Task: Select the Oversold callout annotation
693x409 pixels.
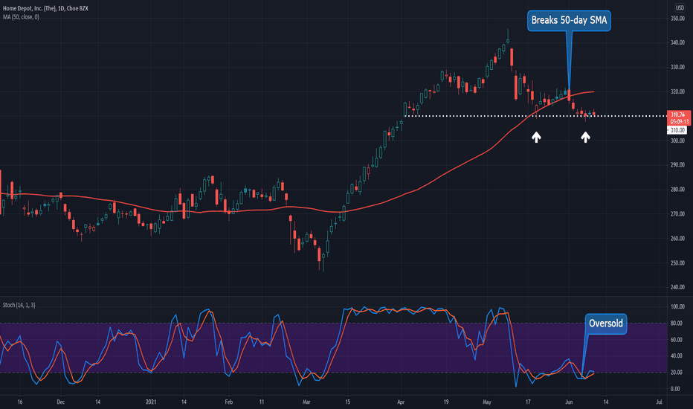Action: [x=605, y=323]
